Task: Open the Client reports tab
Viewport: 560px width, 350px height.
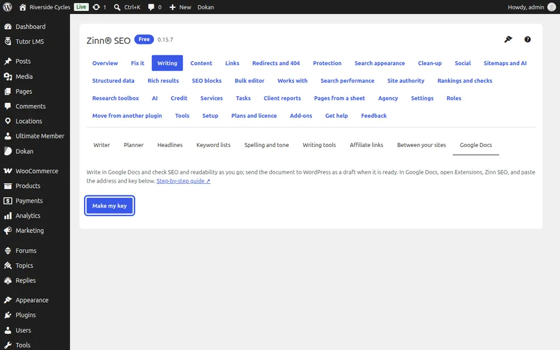Action: click(x=282, y=98)
